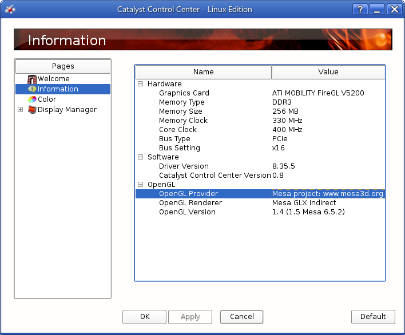Click the Software group label
This screenshot has height=335, width=405.
pos(163,157)
